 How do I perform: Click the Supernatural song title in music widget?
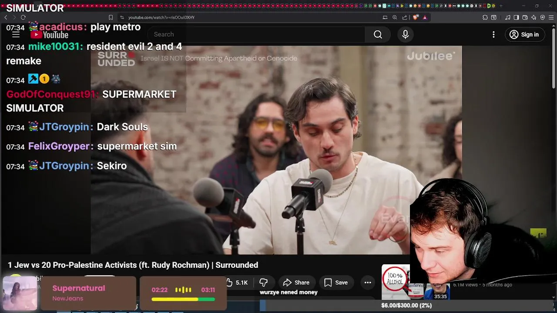(x=79, y=288)
